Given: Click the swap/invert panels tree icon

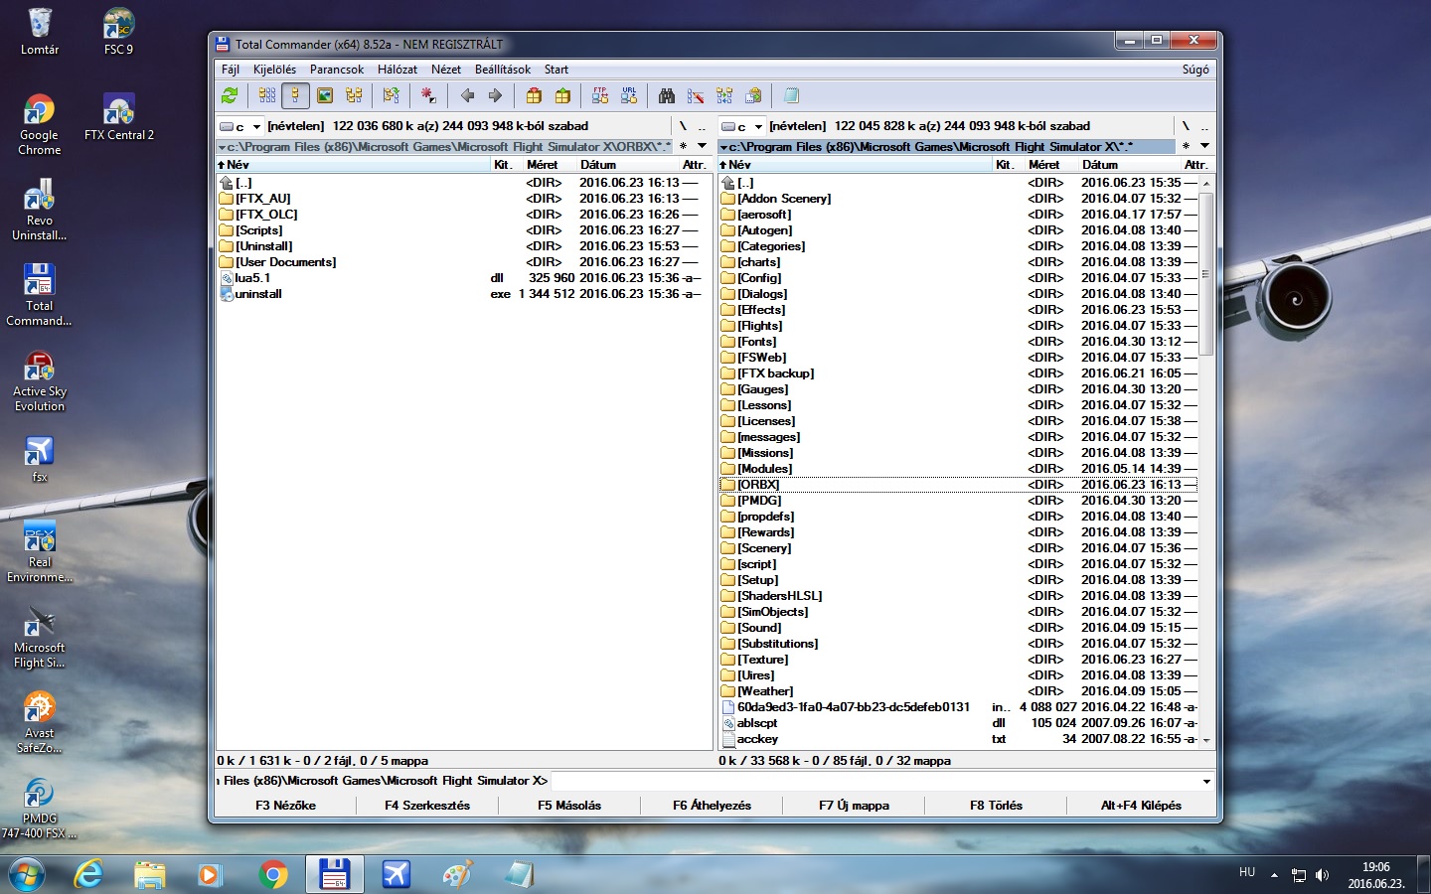Looking at the screenshot, I should pyautogui.click(x=392, y=95).
